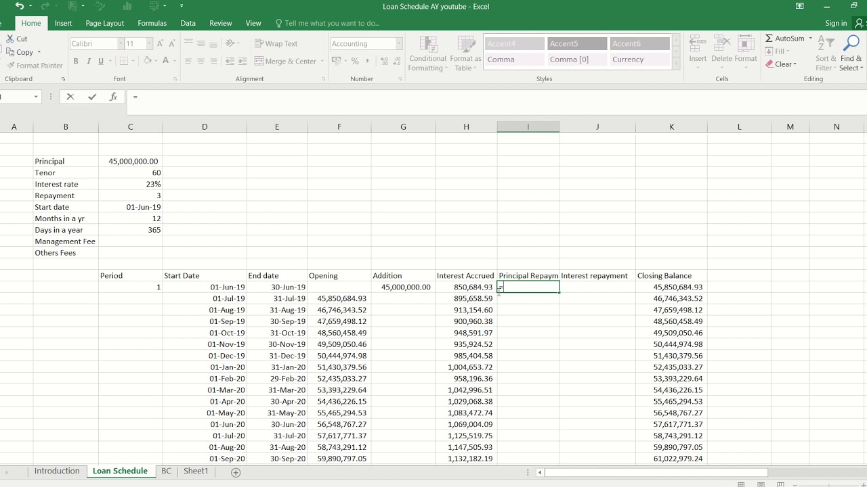Select the Format Painter brush

(10, 66)
